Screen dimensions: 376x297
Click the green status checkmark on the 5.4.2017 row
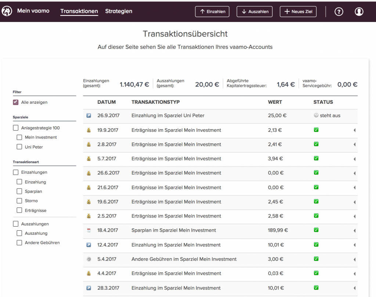[316, 258]
